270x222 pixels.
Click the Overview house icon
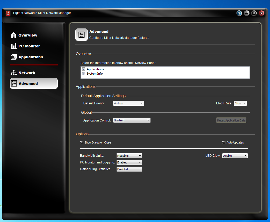click(14, 35)
